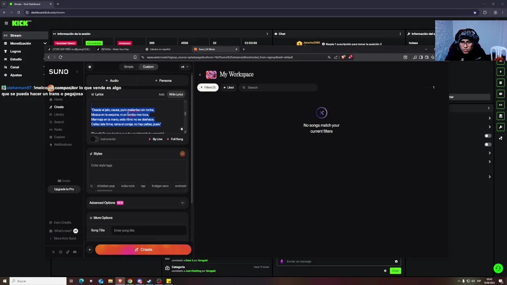This screenshot has width=507, height=285.
Task: Click the My Workspace thumbnail image
Action: click(211, 74)
